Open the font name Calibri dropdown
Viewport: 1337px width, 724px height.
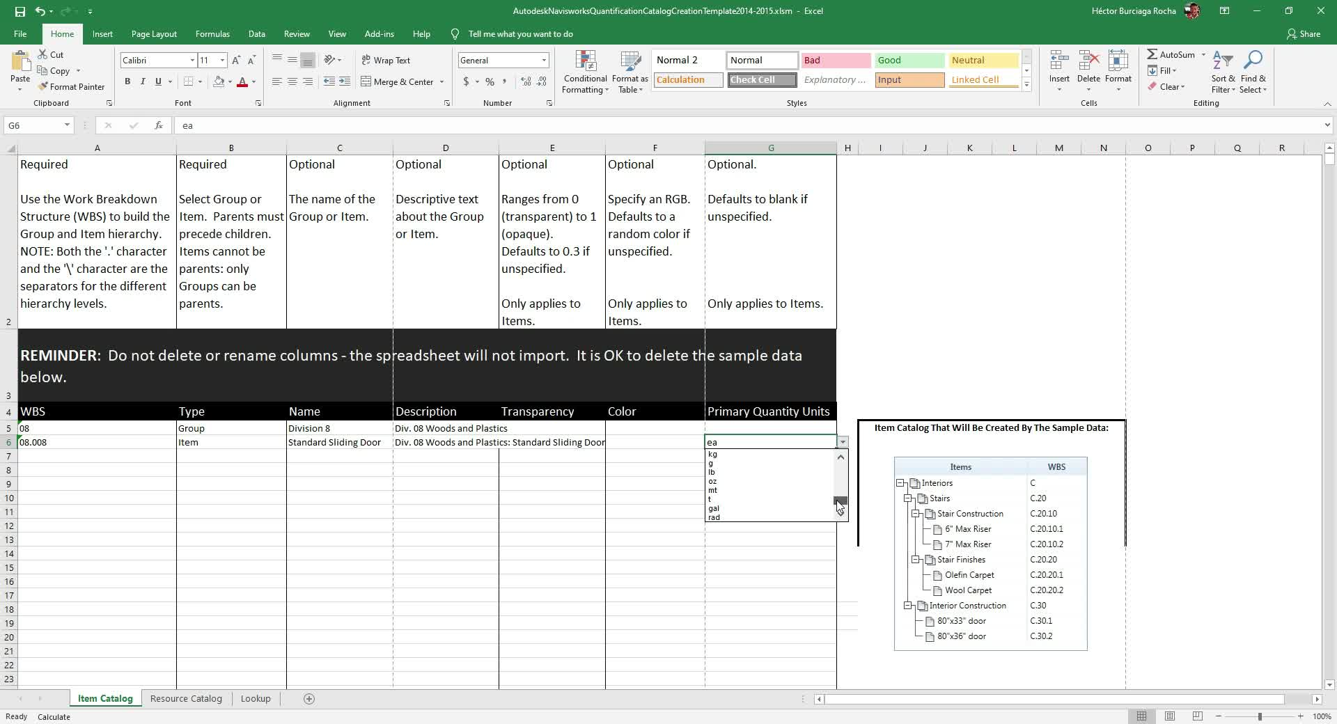click(192, 61)
